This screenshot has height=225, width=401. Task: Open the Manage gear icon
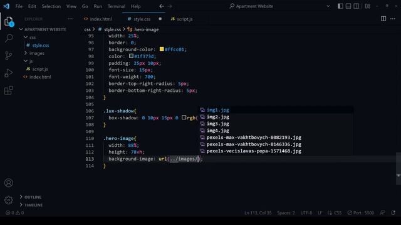(x=9, y=200)
